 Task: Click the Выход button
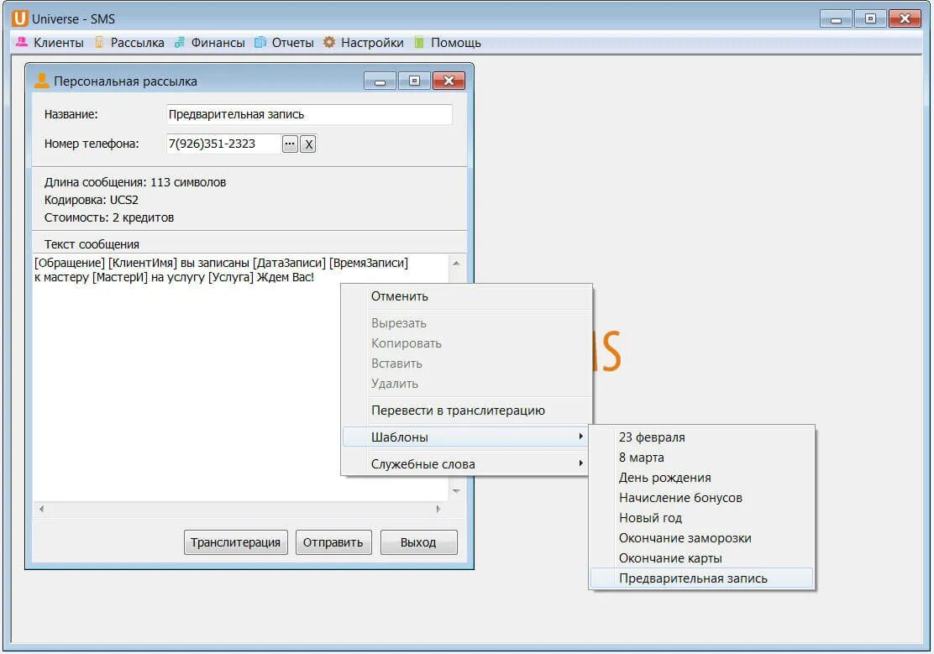pos(418,542)
